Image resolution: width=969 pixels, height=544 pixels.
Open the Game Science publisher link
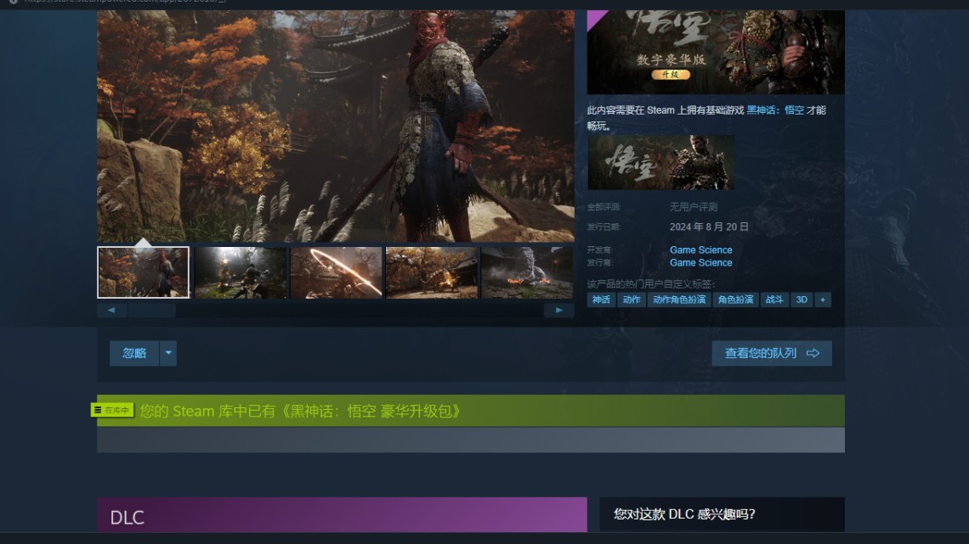click(700, 263)
